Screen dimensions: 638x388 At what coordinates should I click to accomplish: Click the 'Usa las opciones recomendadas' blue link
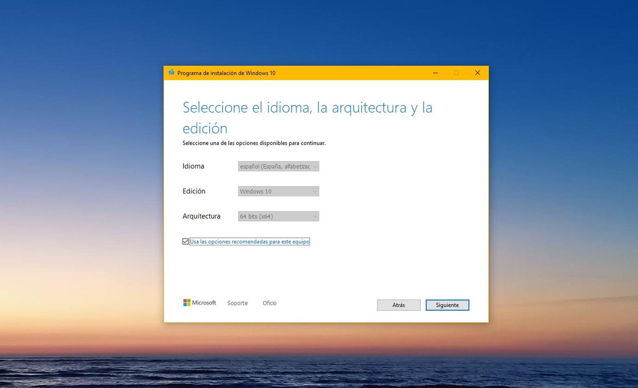pyautogui.click(x=249, y=242)
